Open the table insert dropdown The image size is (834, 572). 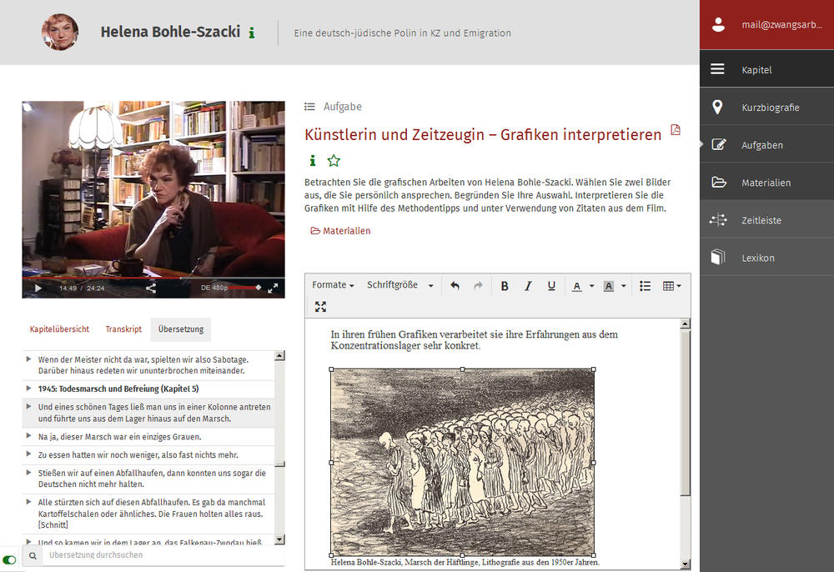[671, 286]
